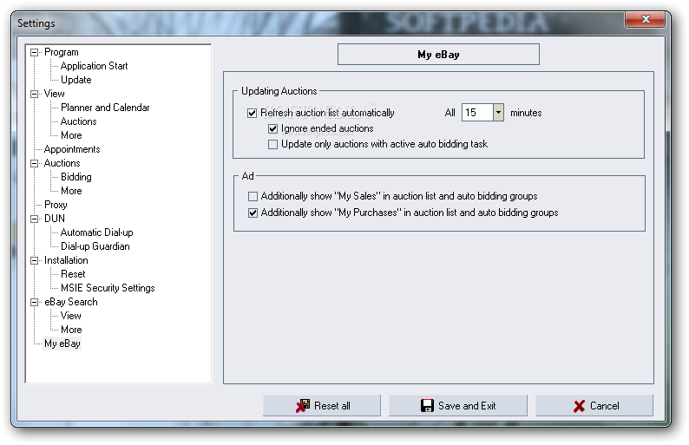The width and height of the screenshot is (689, 445).
Task: Select More under View node
Action: pyautogui.click(x=71, y=135)
